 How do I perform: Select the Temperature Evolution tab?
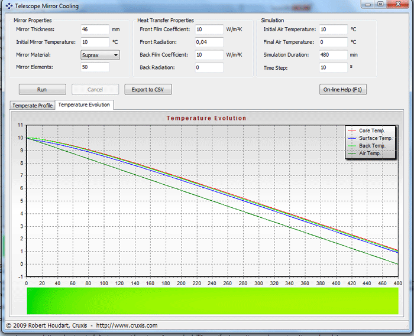point(84,105)
